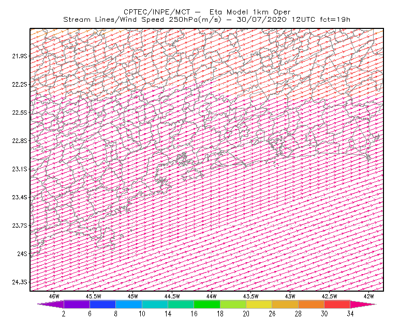Click the teal-green swatch between 14 and 16
This screenshot has width=414, height=319.
point(181,304)
